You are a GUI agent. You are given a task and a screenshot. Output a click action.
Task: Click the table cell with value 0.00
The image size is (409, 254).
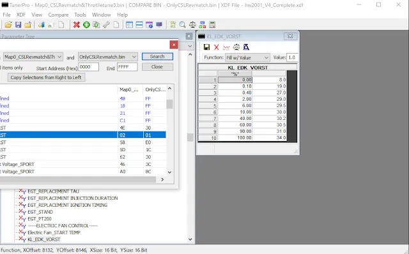(235, 80)
